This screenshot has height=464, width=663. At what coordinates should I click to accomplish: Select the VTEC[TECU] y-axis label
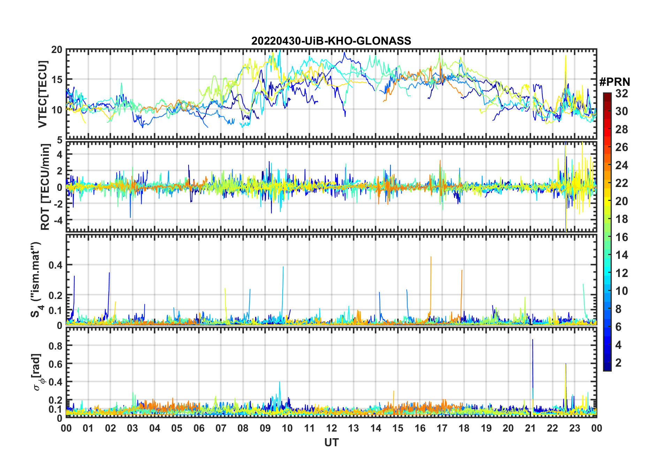43,94
